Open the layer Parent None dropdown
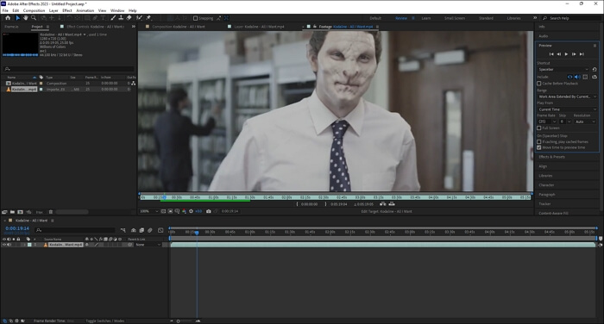 [x=148, y=245]
